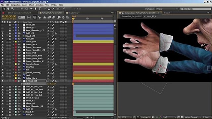
Task: Click the Search Help field
Action: [x=195, y=9]
